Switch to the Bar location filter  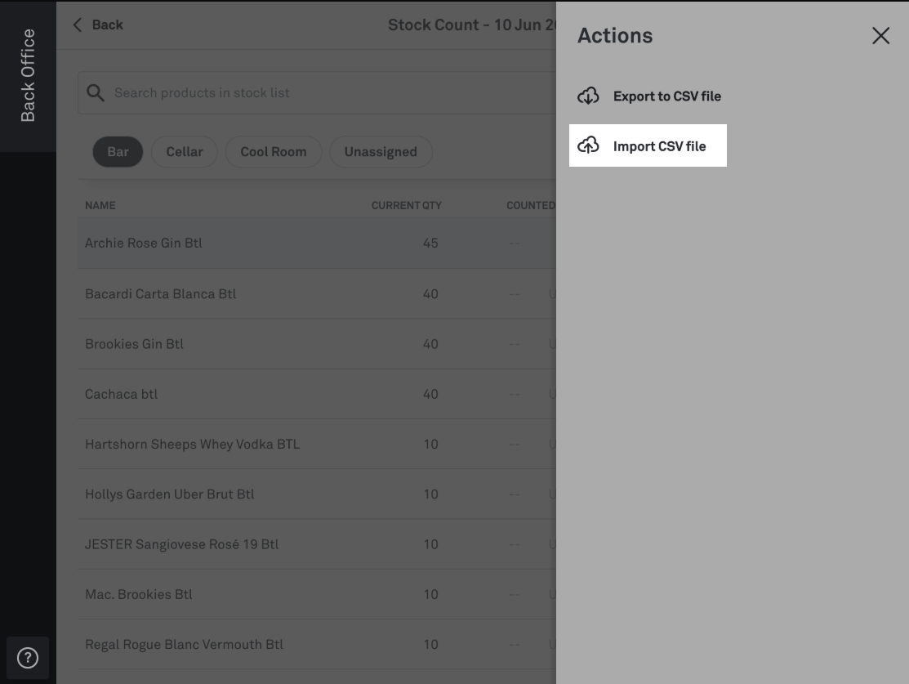(118, 152)
